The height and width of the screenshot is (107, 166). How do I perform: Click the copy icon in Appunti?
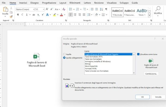[x=11, y=12]
